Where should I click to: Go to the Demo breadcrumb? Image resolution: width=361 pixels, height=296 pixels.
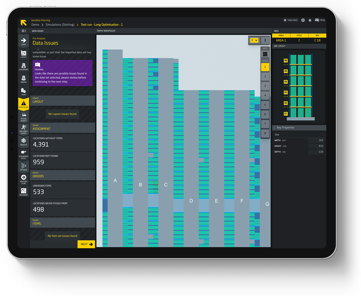[35, 24]
